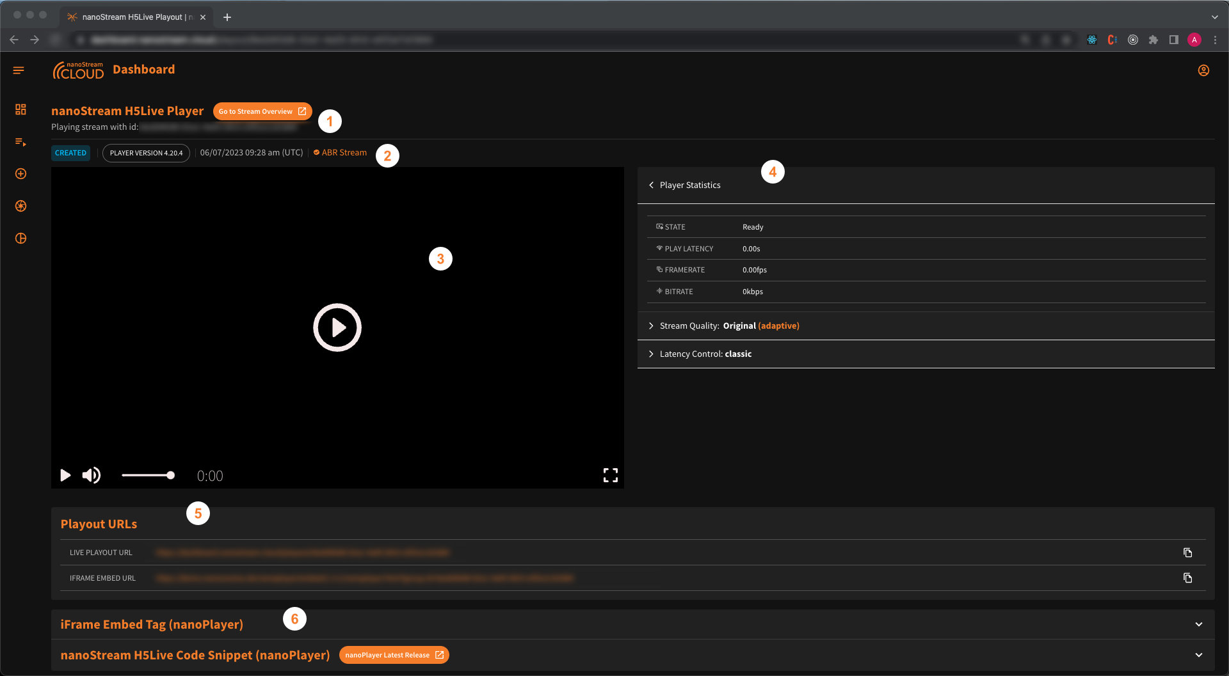Click the CREATED status badge
This screenshot has height=676, width=1229.
[x=70, y=153]
